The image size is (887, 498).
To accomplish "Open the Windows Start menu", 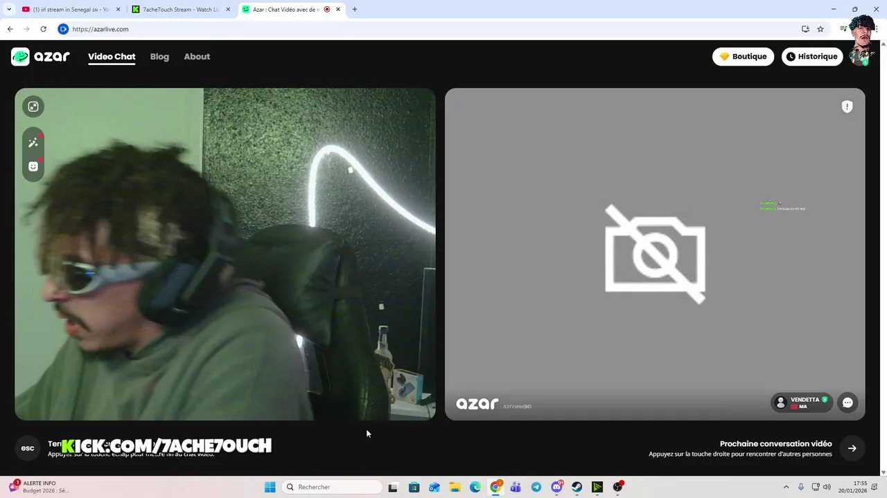I will pos(270,487).
